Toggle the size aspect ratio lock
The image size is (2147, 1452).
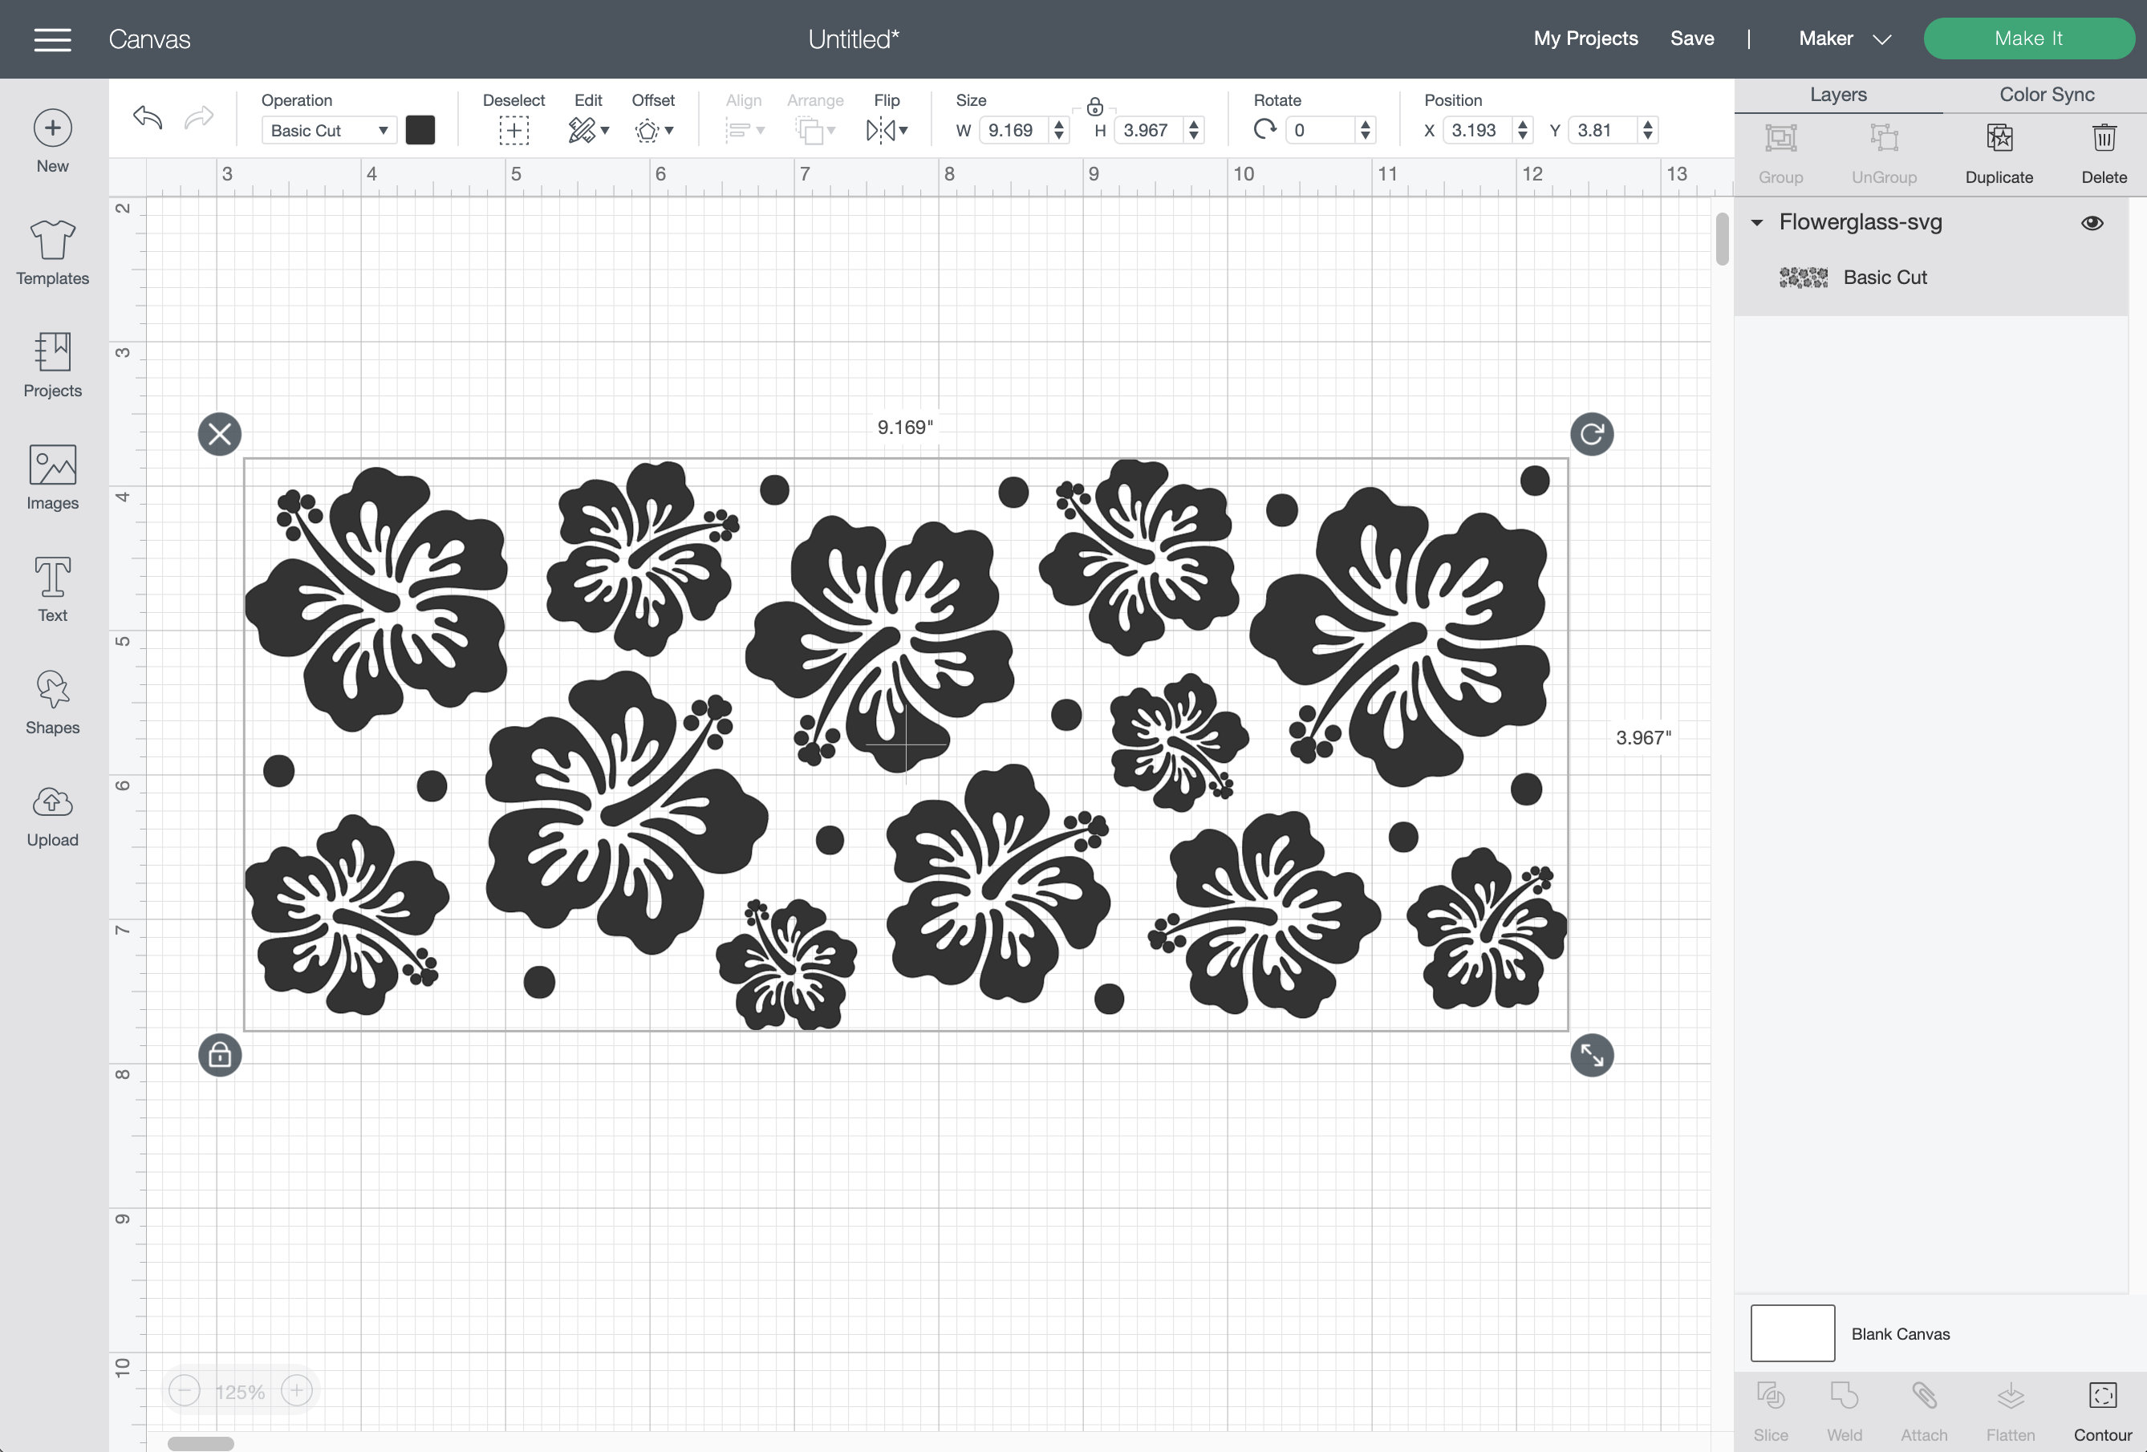(1094, 106)
